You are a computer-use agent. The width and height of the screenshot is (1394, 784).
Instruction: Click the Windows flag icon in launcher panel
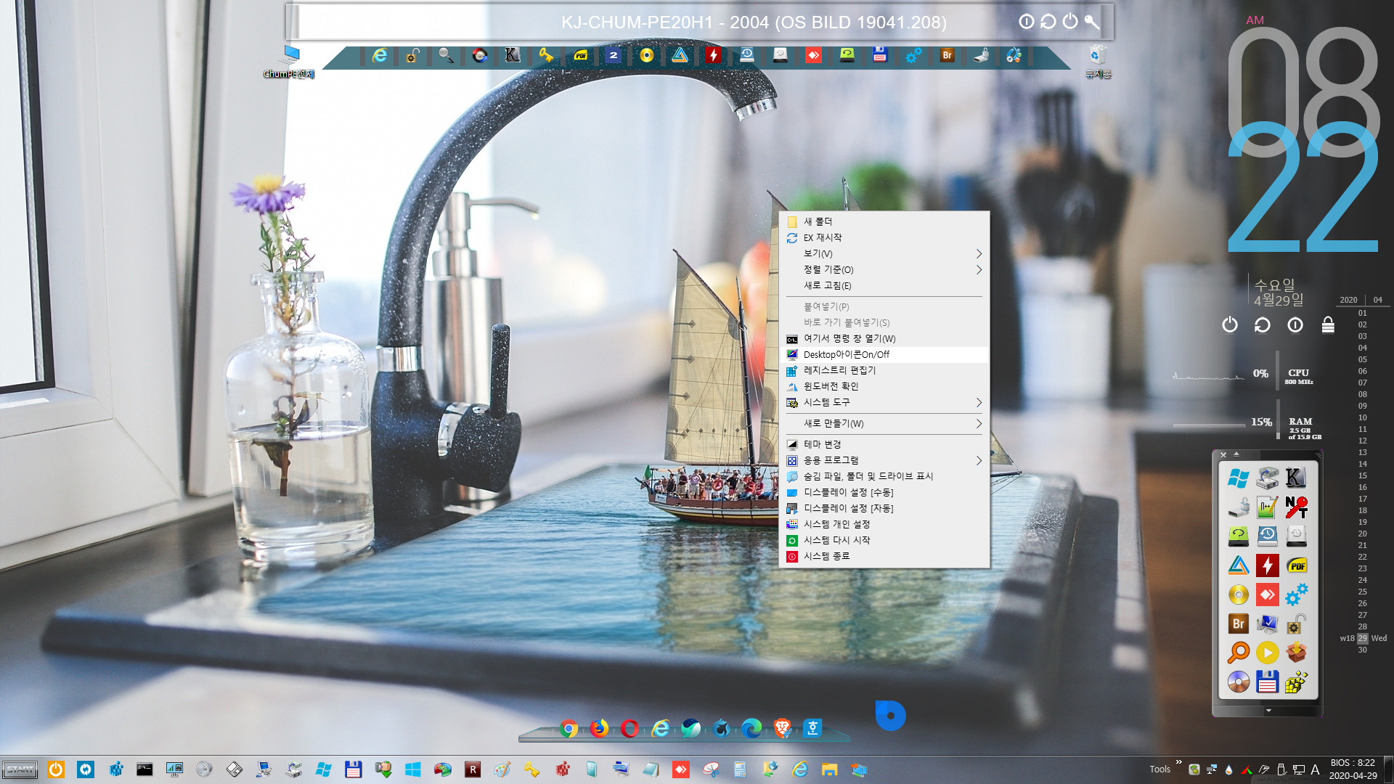(1238, 478)
